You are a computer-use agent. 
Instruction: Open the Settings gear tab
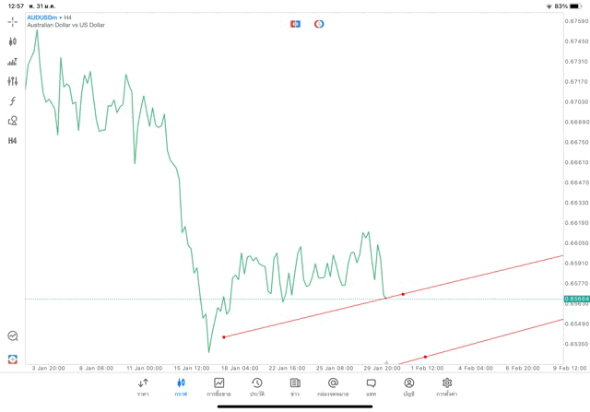pyautogui.click(x=447, y=386)
